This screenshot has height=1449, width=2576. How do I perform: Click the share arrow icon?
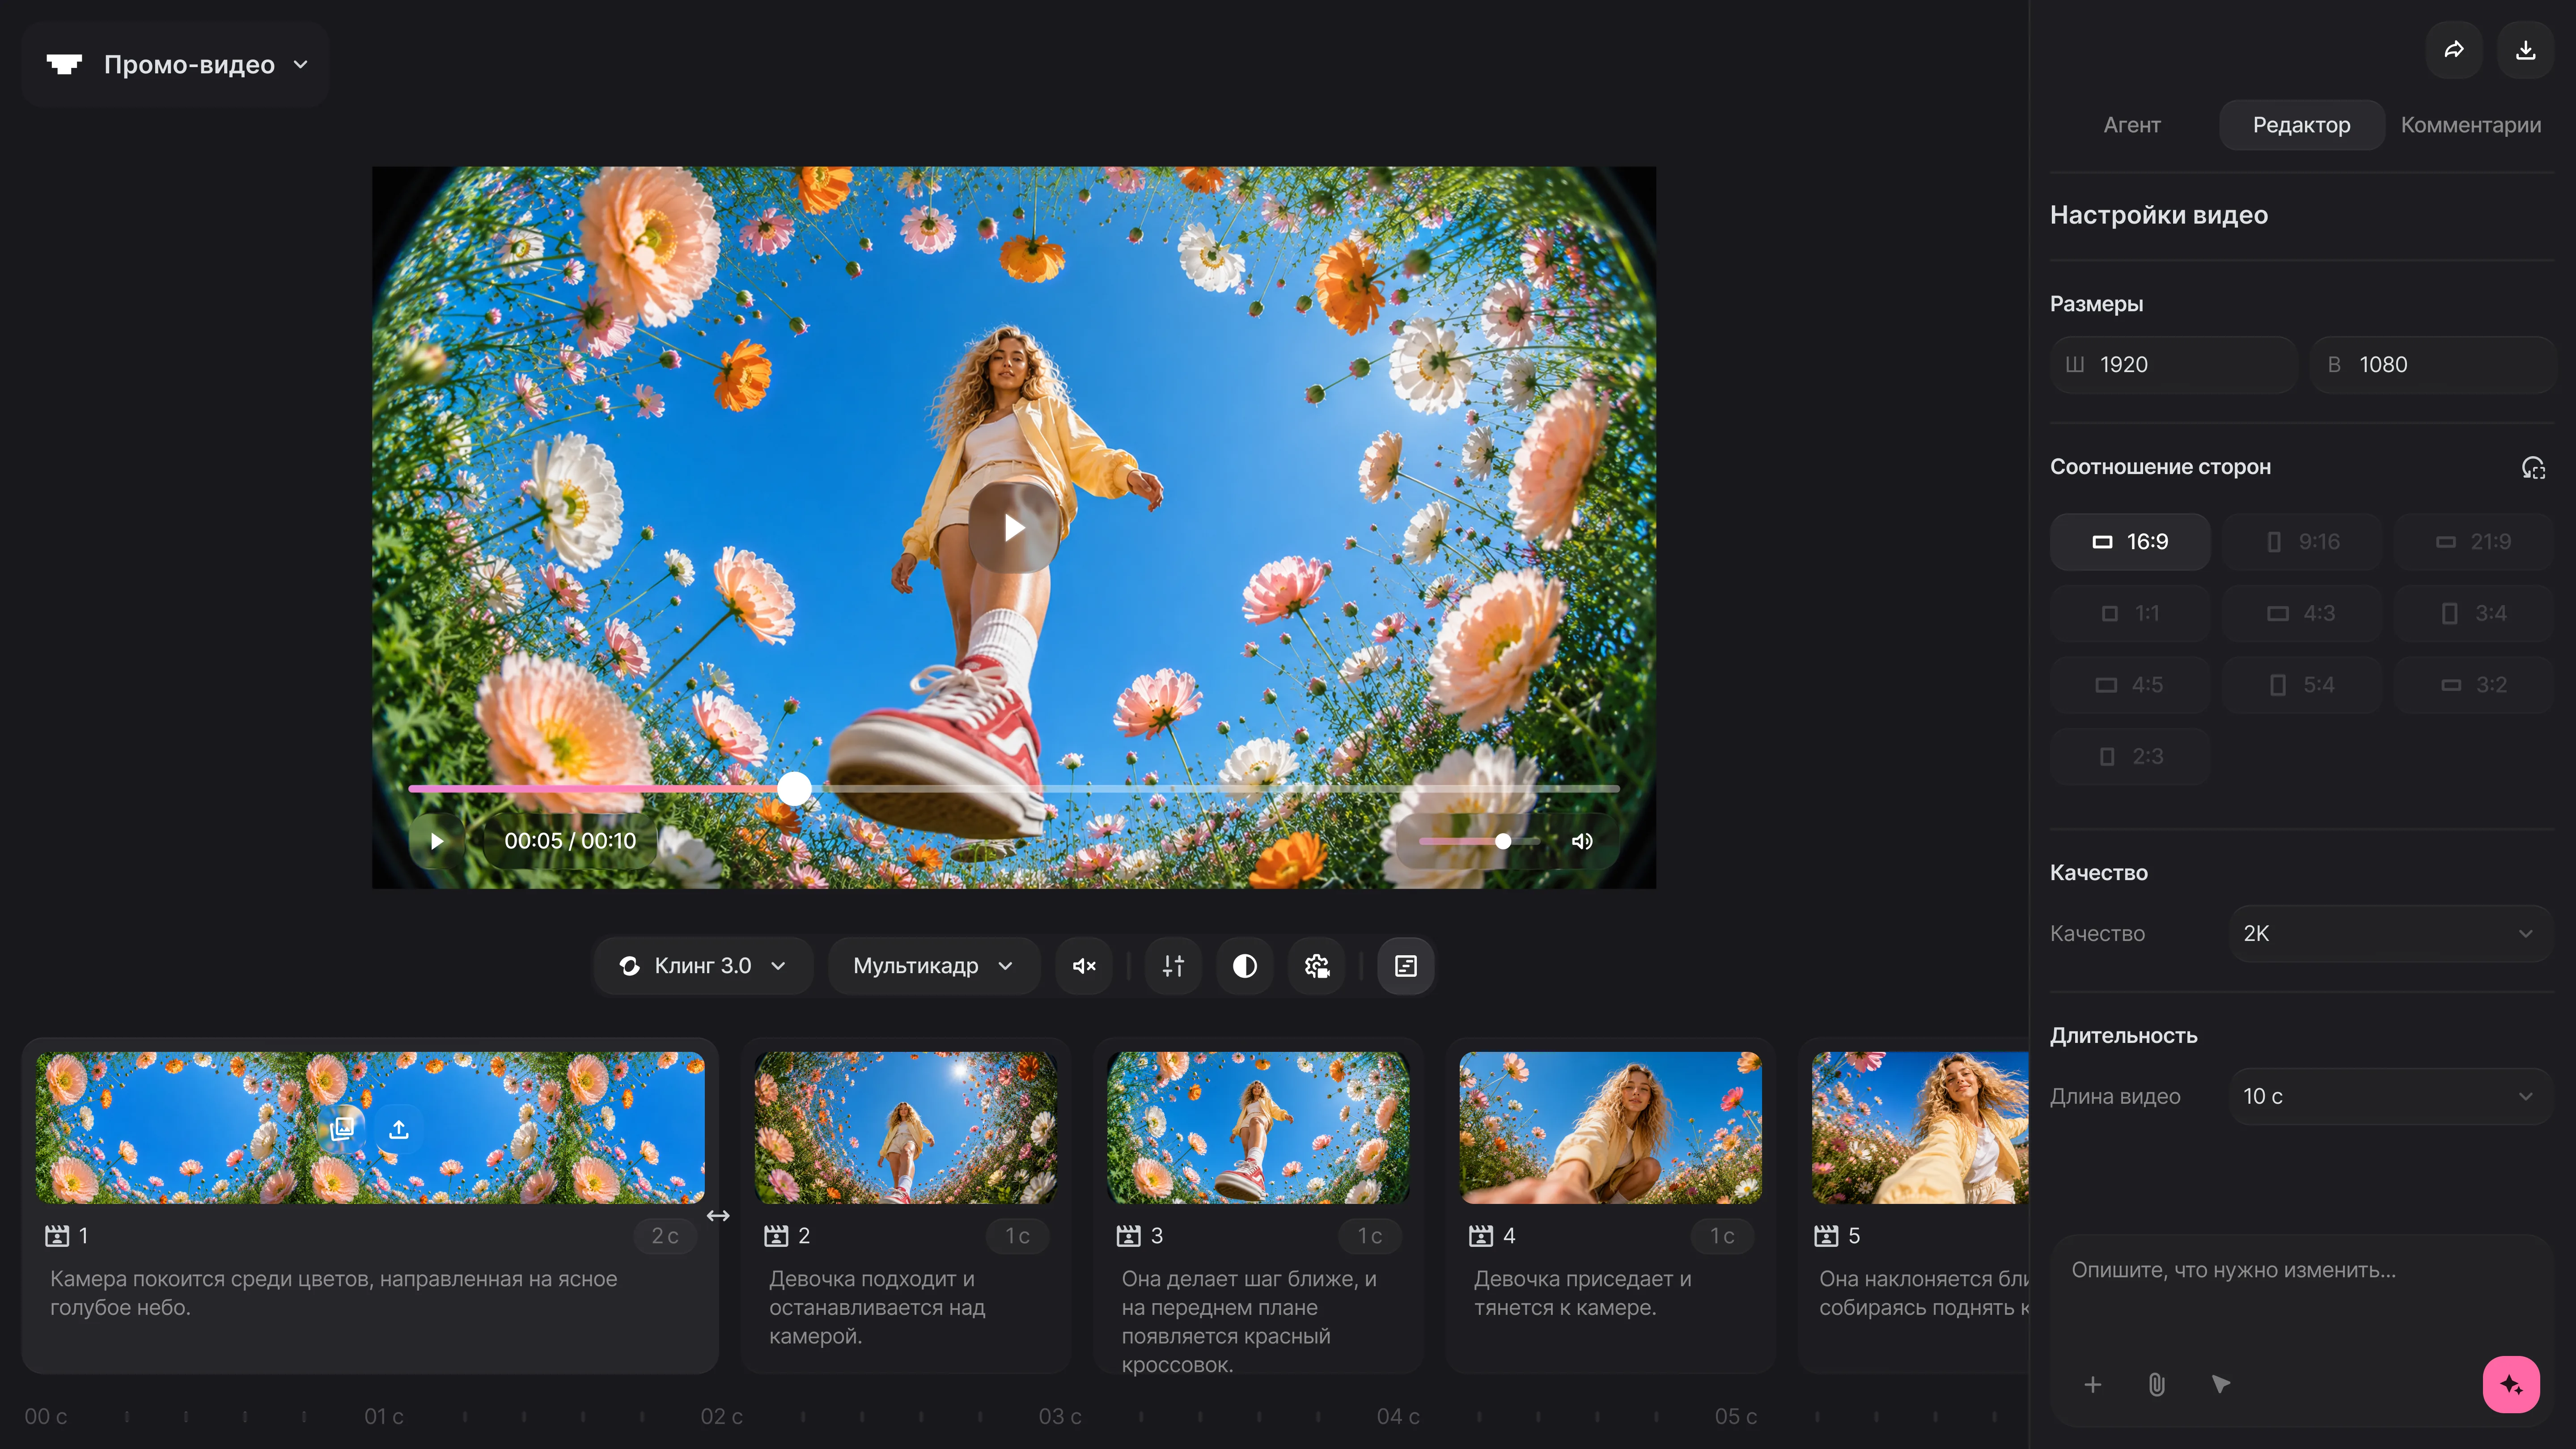pos(2454,50)
